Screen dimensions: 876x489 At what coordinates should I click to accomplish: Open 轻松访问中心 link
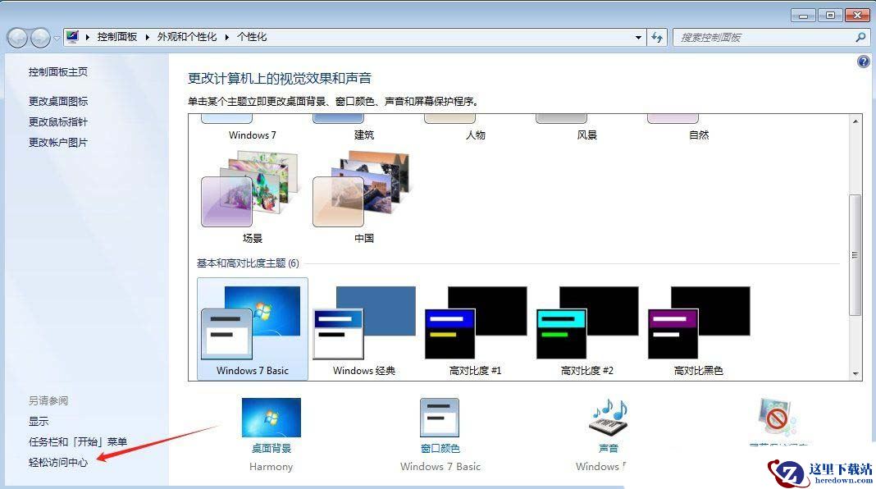[x=58, y=463]
